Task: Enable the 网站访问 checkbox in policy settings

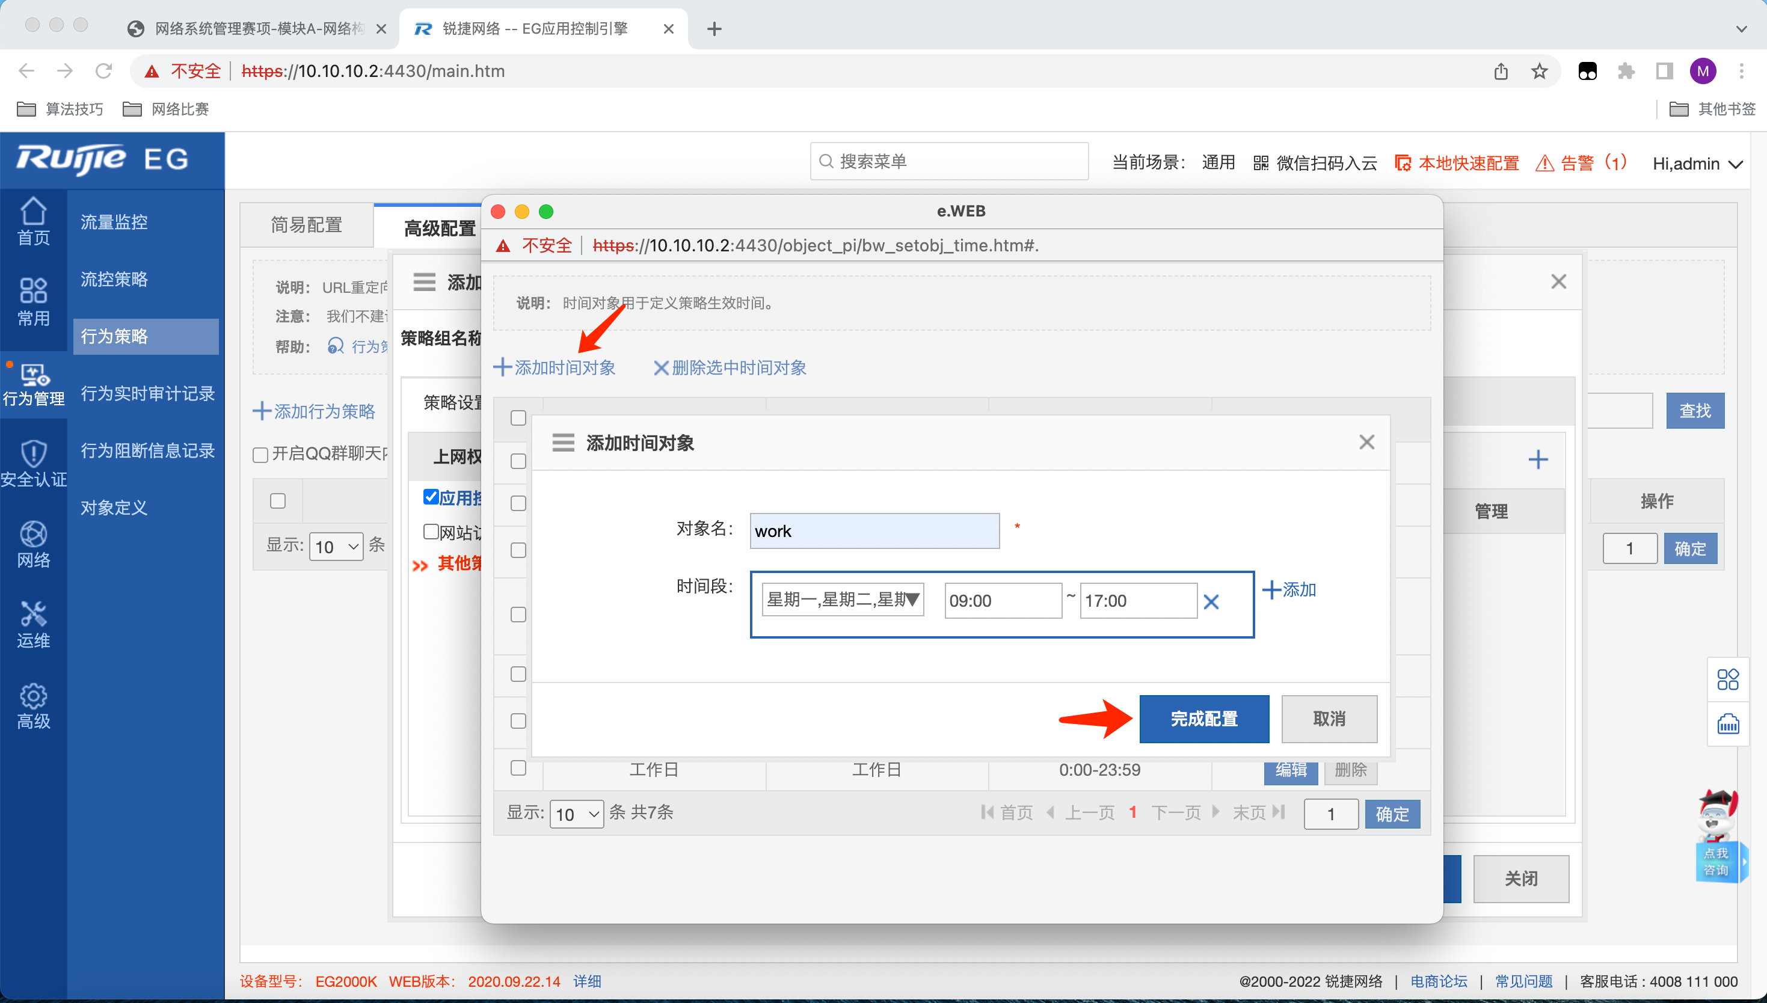Action: 431,531
